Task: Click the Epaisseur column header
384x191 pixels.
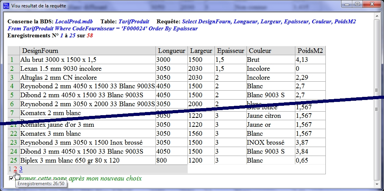Action: 230,51
